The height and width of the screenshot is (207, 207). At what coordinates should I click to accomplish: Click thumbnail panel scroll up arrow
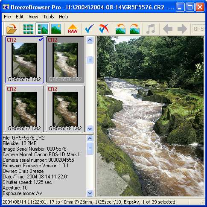[x=90, y=40]
